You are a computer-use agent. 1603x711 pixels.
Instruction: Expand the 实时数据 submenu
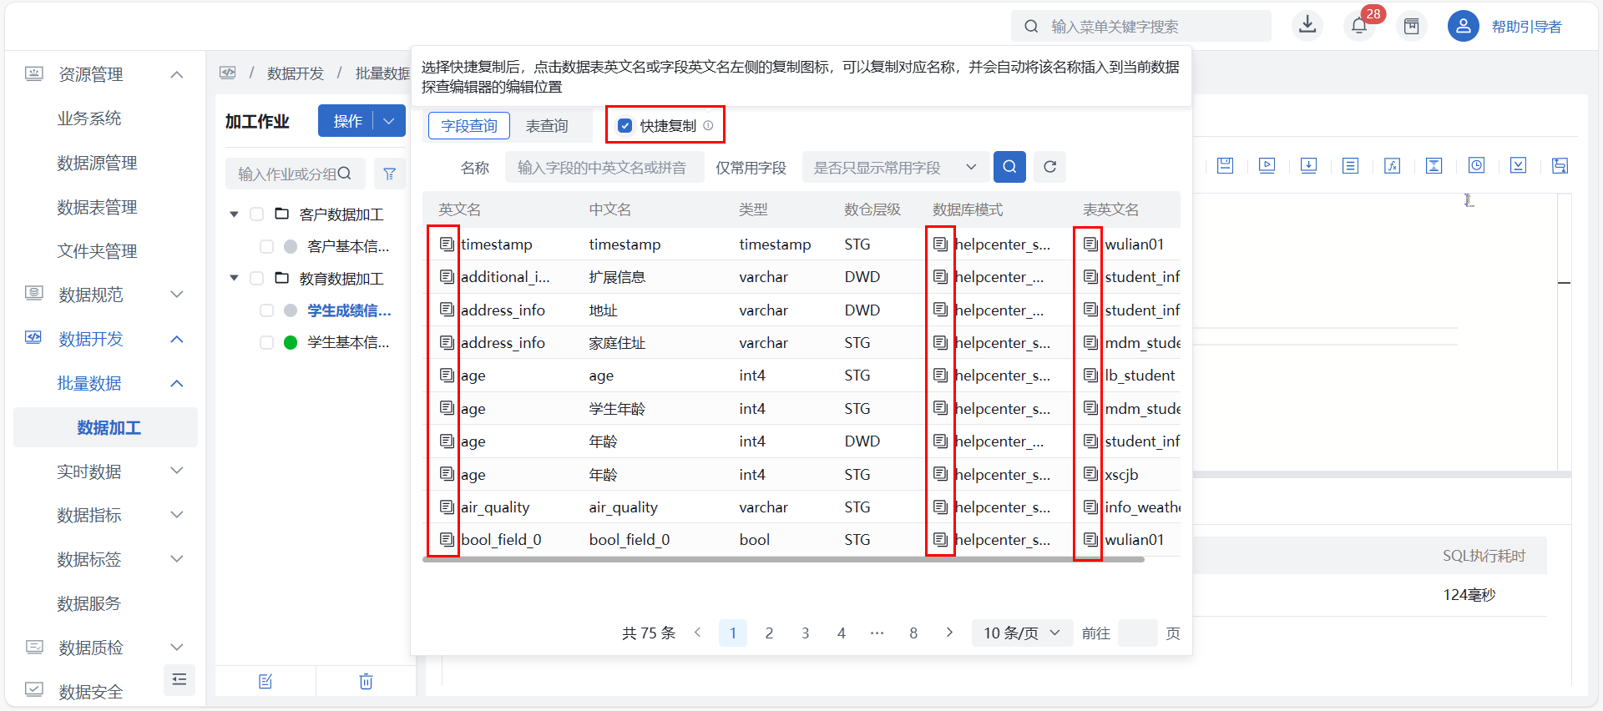[x=176, y=471]
